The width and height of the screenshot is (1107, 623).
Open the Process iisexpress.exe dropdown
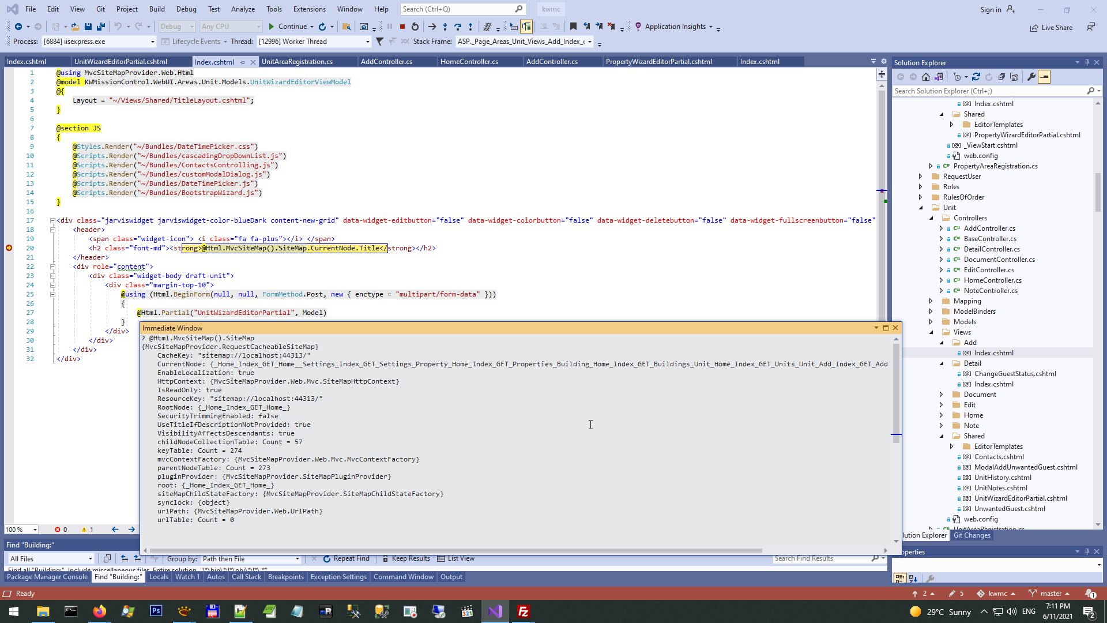pyautogui.click(x=152, y=42)
